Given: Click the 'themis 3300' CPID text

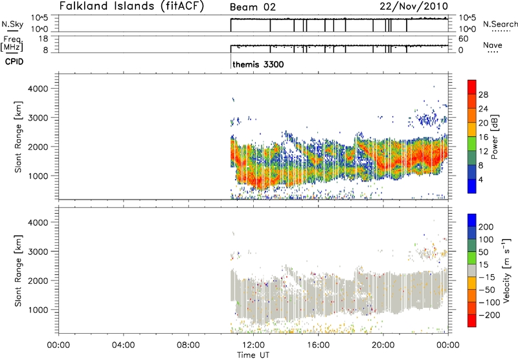Looking at the screenshot, I should (258, 64).
